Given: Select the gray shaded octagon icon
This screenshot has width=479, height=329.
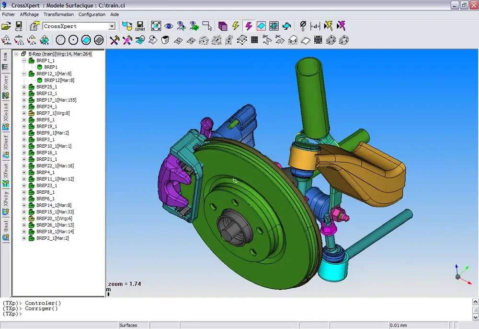Looking at the screenshot, I should click(x=99, y=40).
